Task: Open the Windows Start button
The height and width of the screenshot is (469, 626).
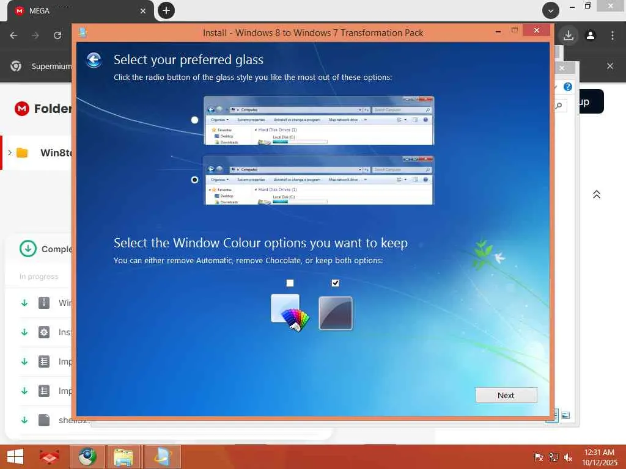Action: pyautogui.click(x=15, y=457)
